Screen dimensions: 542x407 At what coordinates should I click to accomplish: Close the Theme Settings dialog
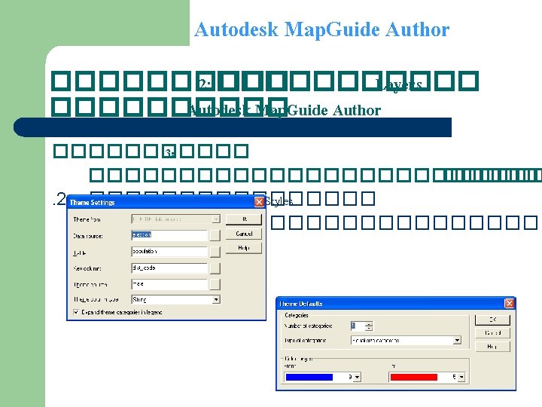click(259, 202)
